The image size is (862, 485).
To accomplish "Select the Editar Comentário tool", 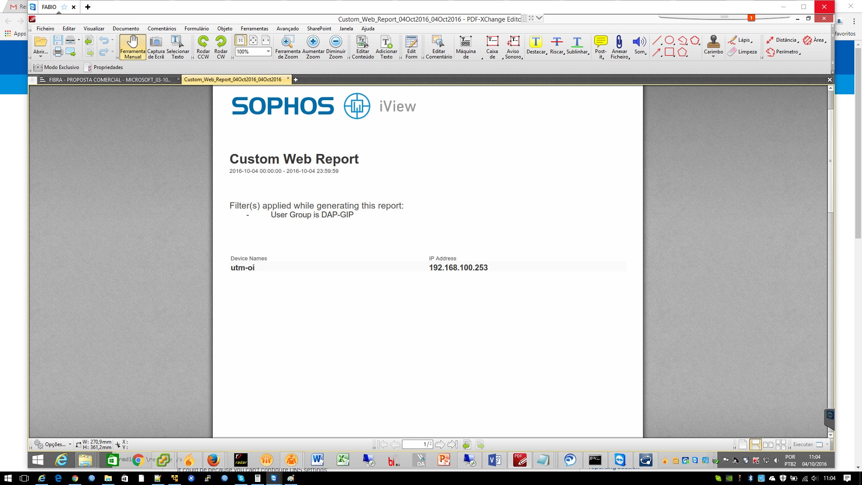I will pyautogui.click(x=439, y=47).
